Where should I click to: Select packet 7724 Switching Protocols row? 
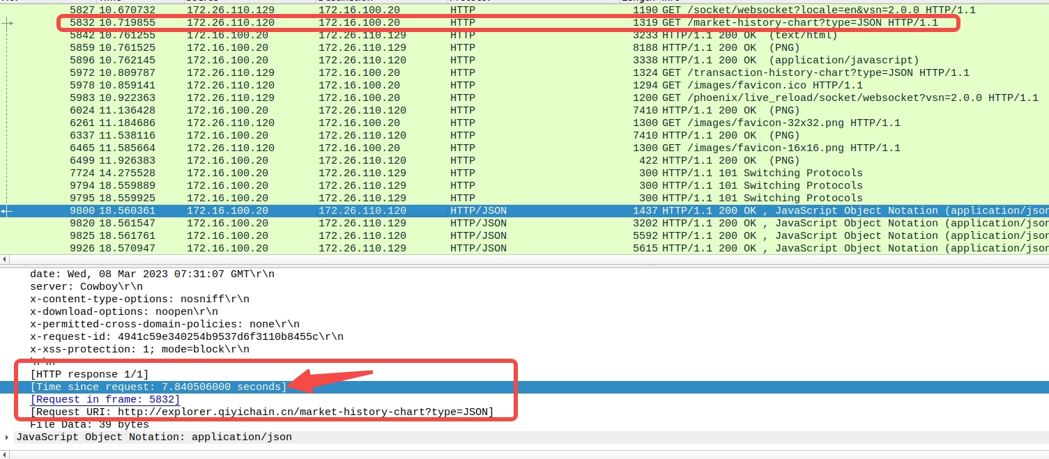[279, 173]
